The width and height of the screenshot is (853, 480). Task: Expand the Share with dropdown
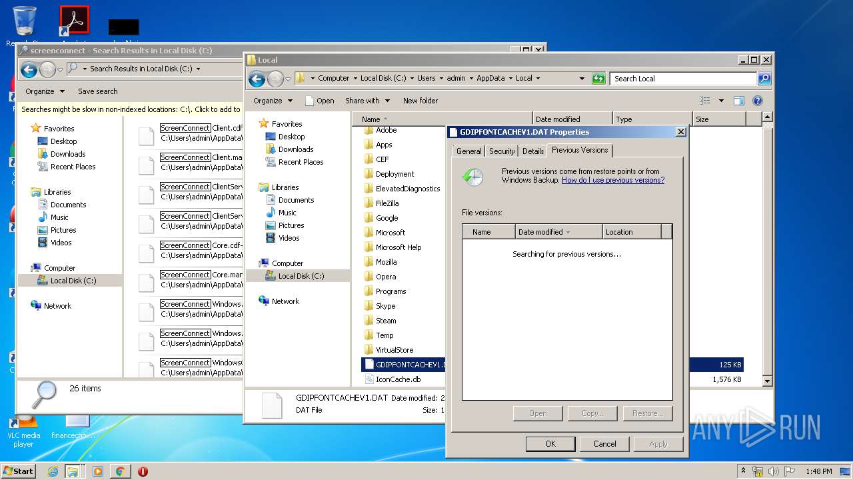click(x=367, y=101)
